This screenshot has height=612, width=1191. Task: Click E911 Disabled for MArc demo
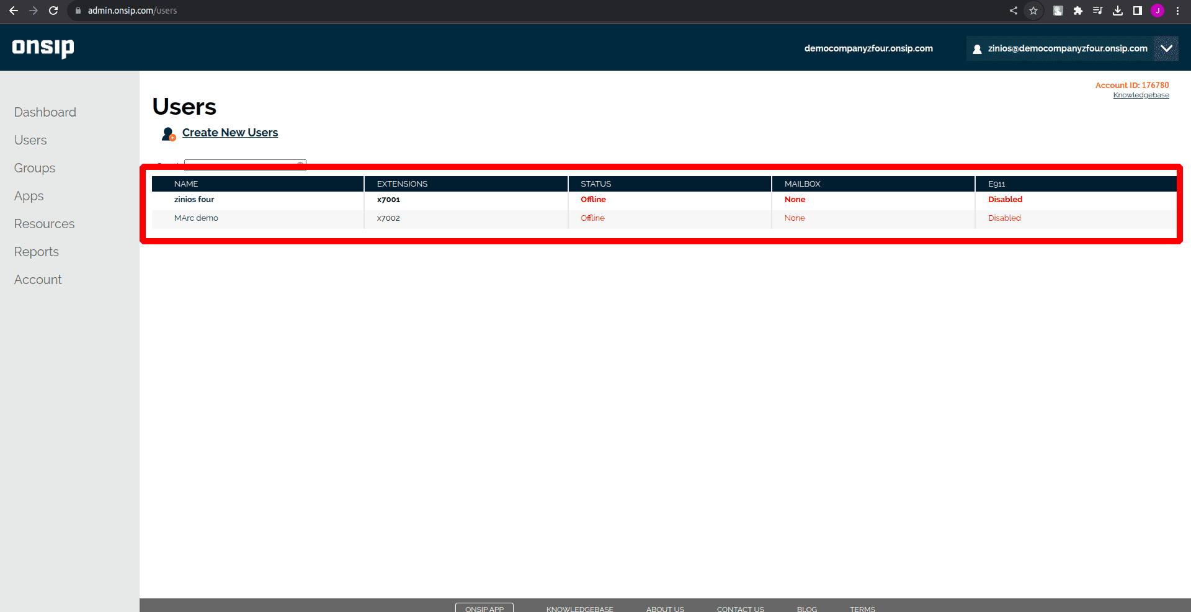1004,218
